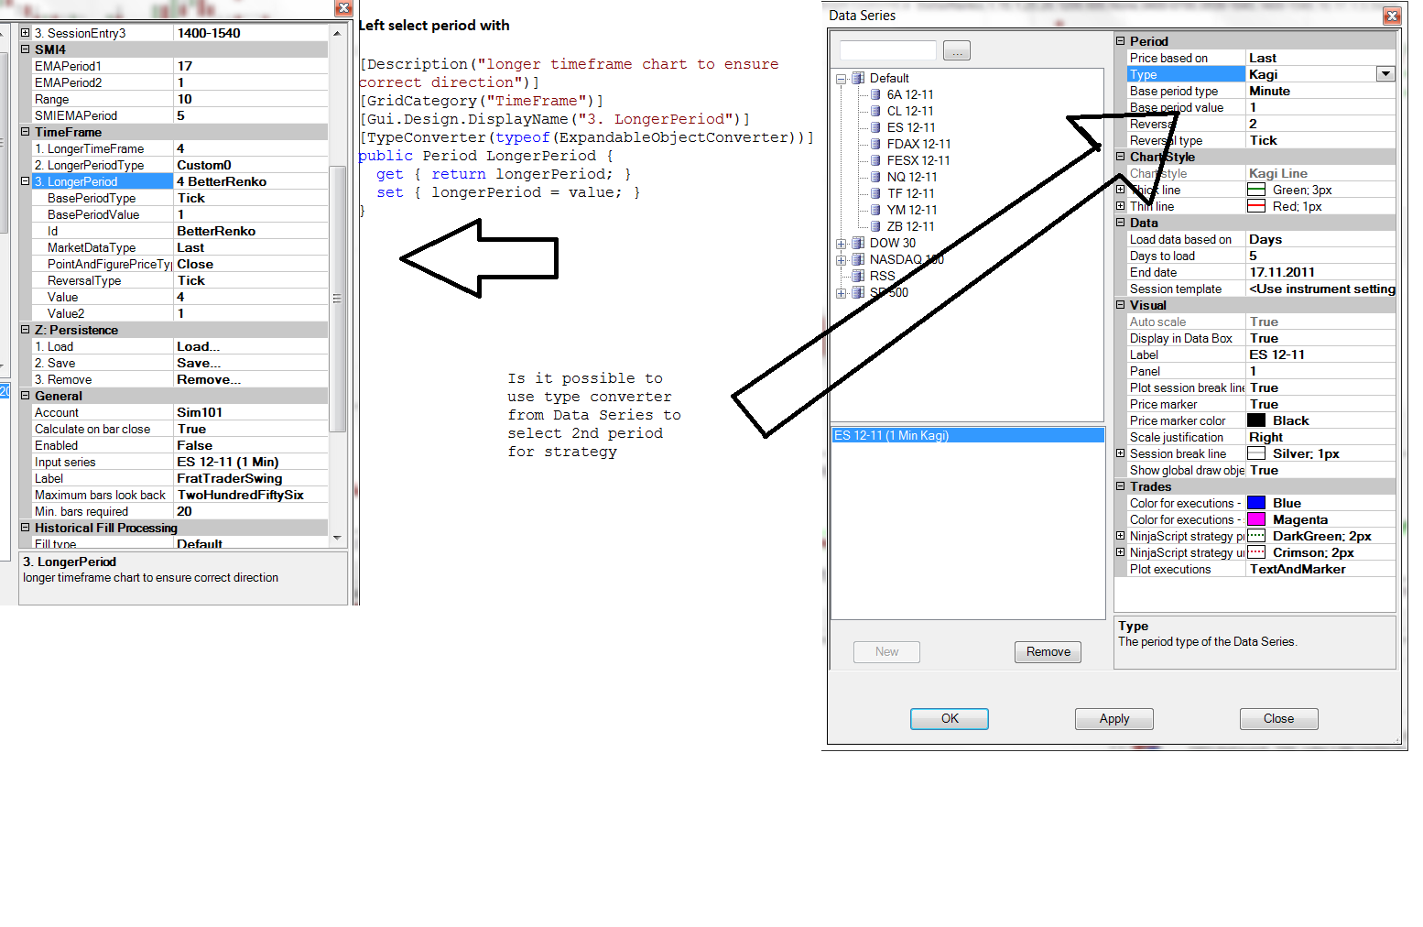Expand the 3. SessionEntry3 property group
Viewport: 1423px width, 927px height.
tap(26, 33)
